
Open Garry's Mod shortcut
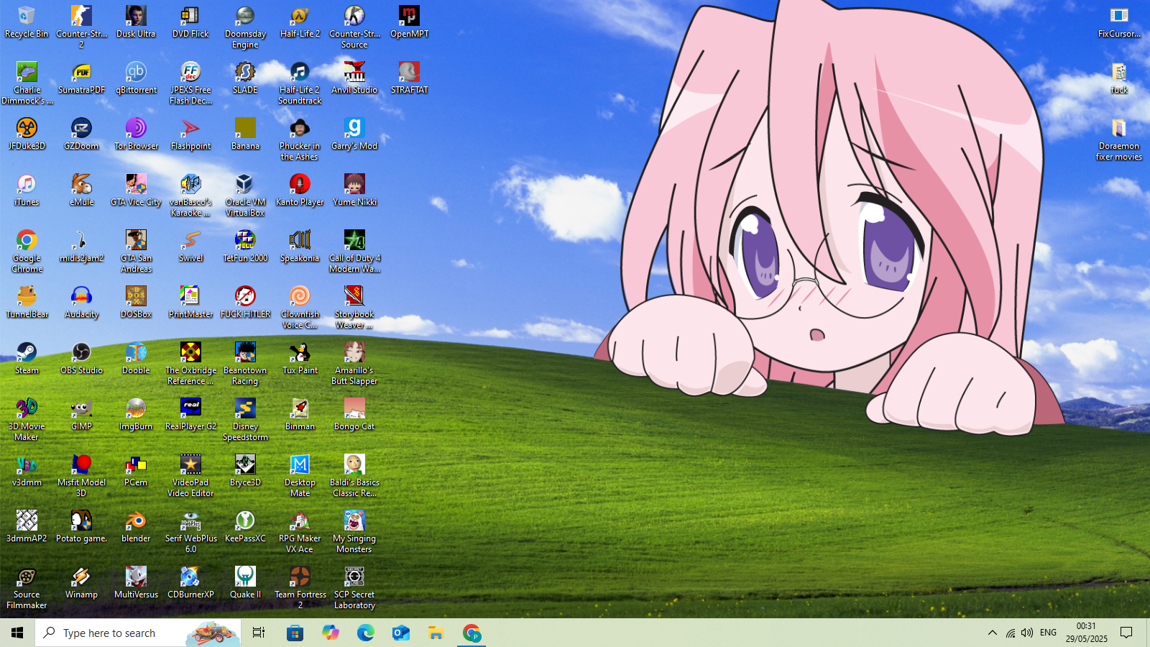click(354, 134)
